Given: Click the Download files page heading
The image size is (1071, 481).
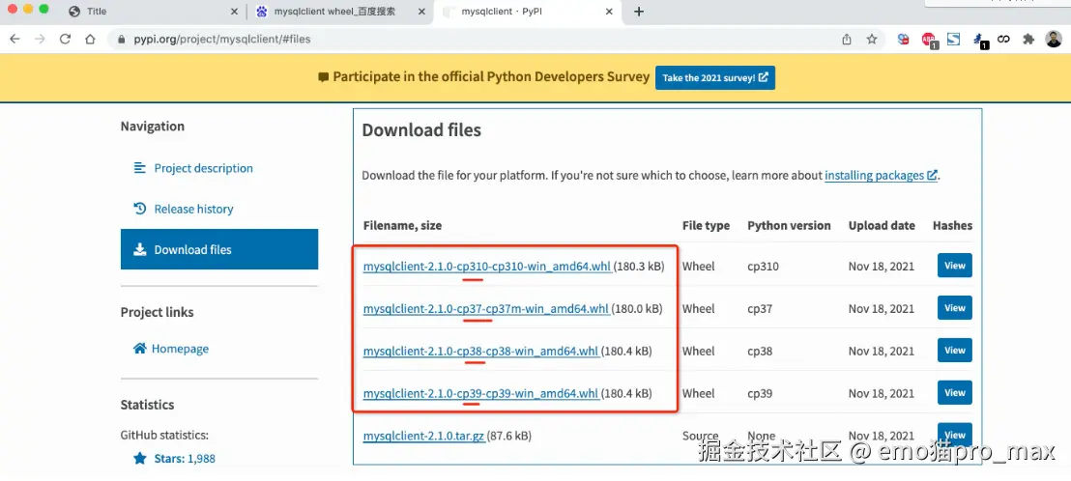Looking at the screenshot, I should click(421, 130).
